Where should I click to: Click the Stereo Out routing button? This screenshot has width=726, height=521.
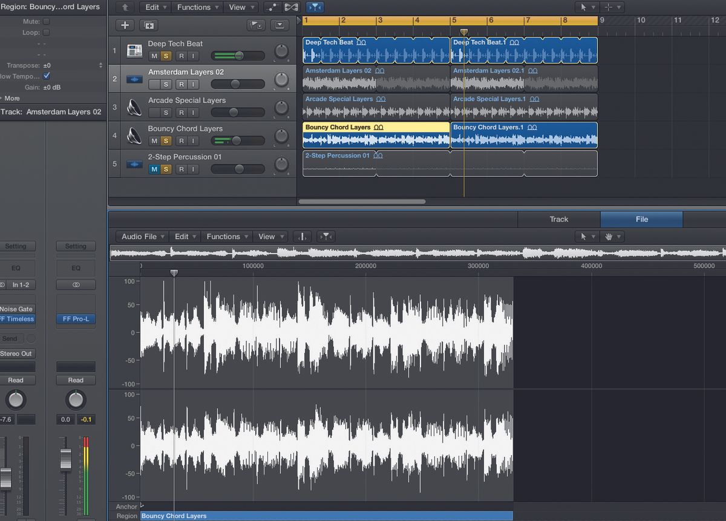(16, 353)
